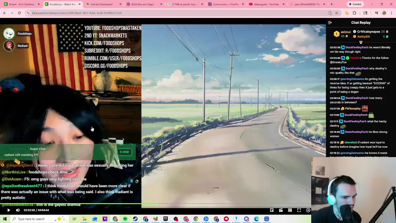Image resolution: width=396 pixels, height=223 pixels.
Task: Open Chrome profile avatar
Action: (x=384, y=13)
